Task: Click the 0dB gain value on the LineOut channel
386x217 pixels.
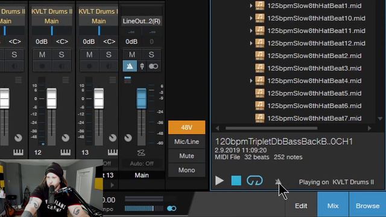Action: pyautogui.click(x=131, y=42)
